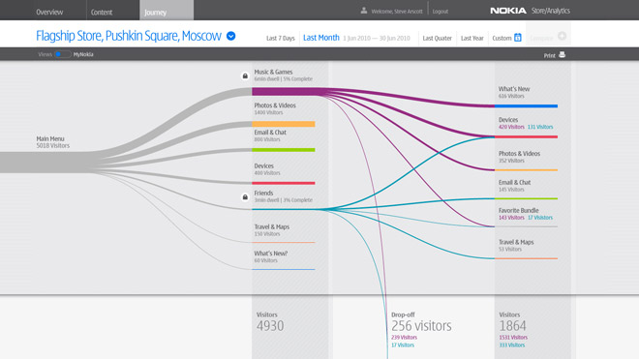Click the lock icon beside Music & Games
Screen dimensions: 639x359
pyautogui.click(x=245, y=75)
